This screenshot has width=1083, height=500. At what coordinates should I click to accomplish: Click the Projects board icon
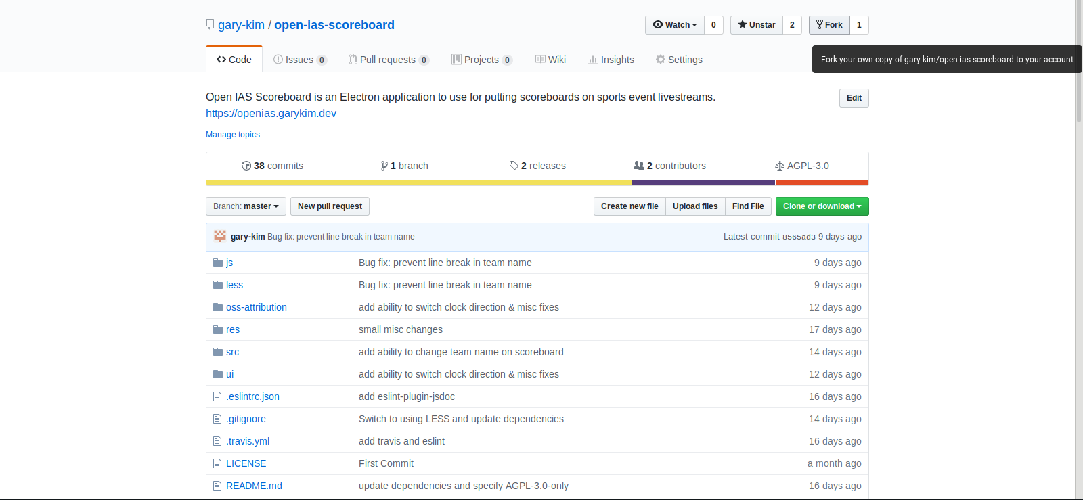(456, 60)
